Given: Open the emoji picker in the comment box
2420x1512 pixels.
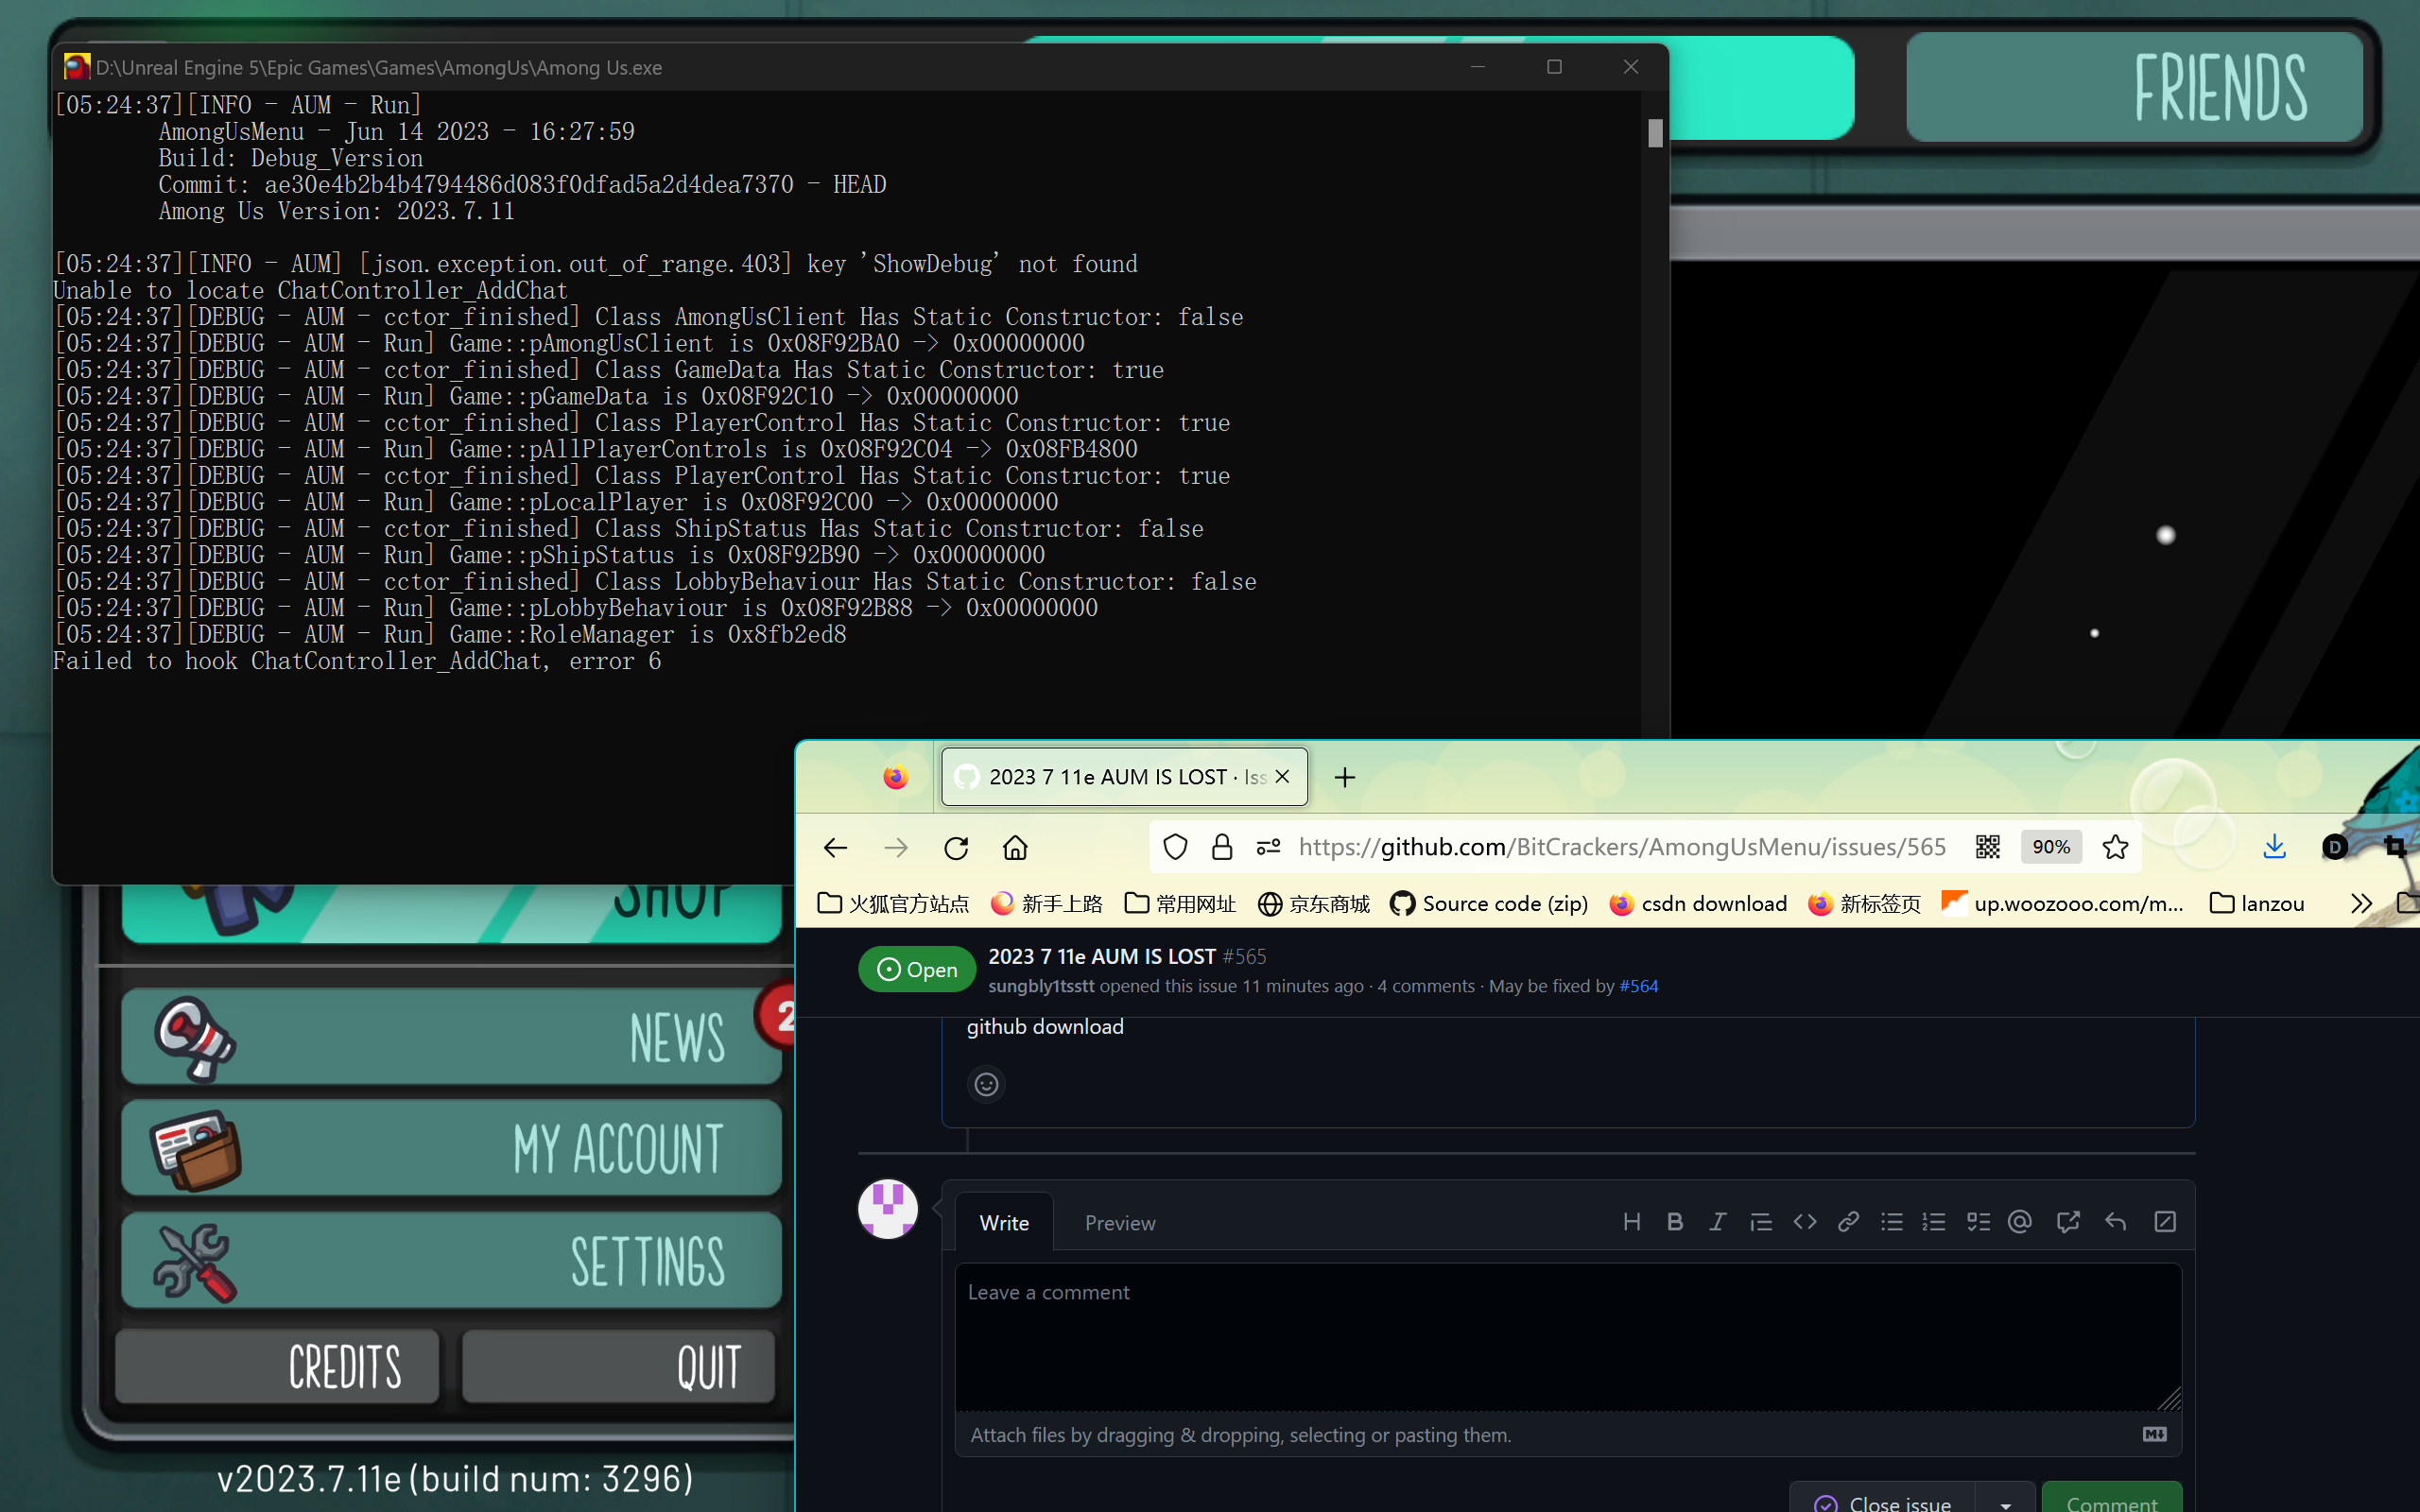Looking at the screenshot, I should (x=985, y=1084).
